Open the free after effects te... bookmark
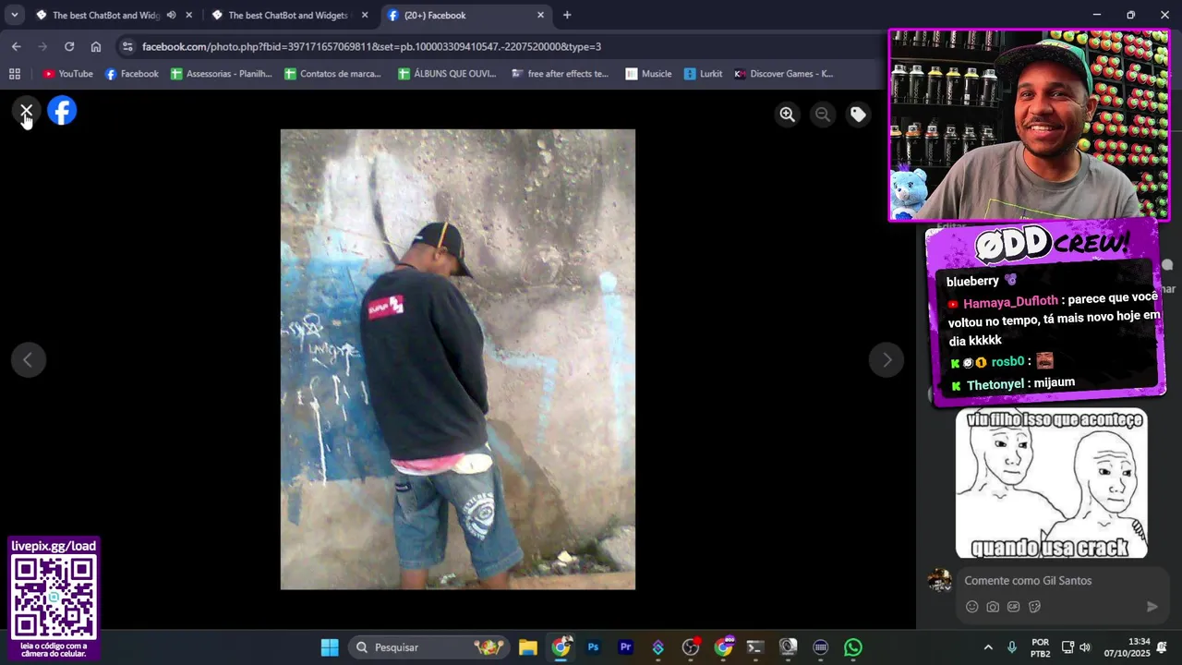 click(561, 74)
